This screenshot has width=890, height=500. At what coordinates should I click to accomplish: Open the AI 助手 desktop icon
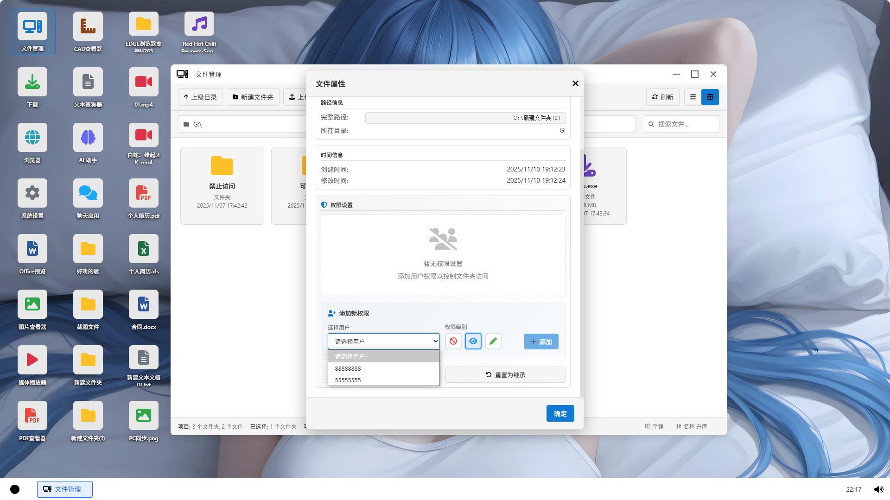point(88,143)
